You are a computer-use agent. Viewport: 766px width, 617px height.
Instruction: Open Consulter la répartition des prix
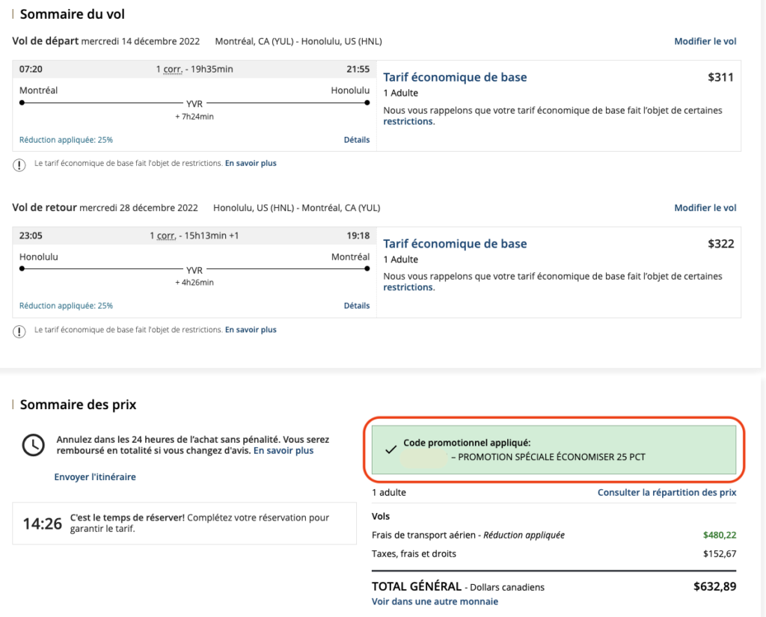click(x=667, y=493)
